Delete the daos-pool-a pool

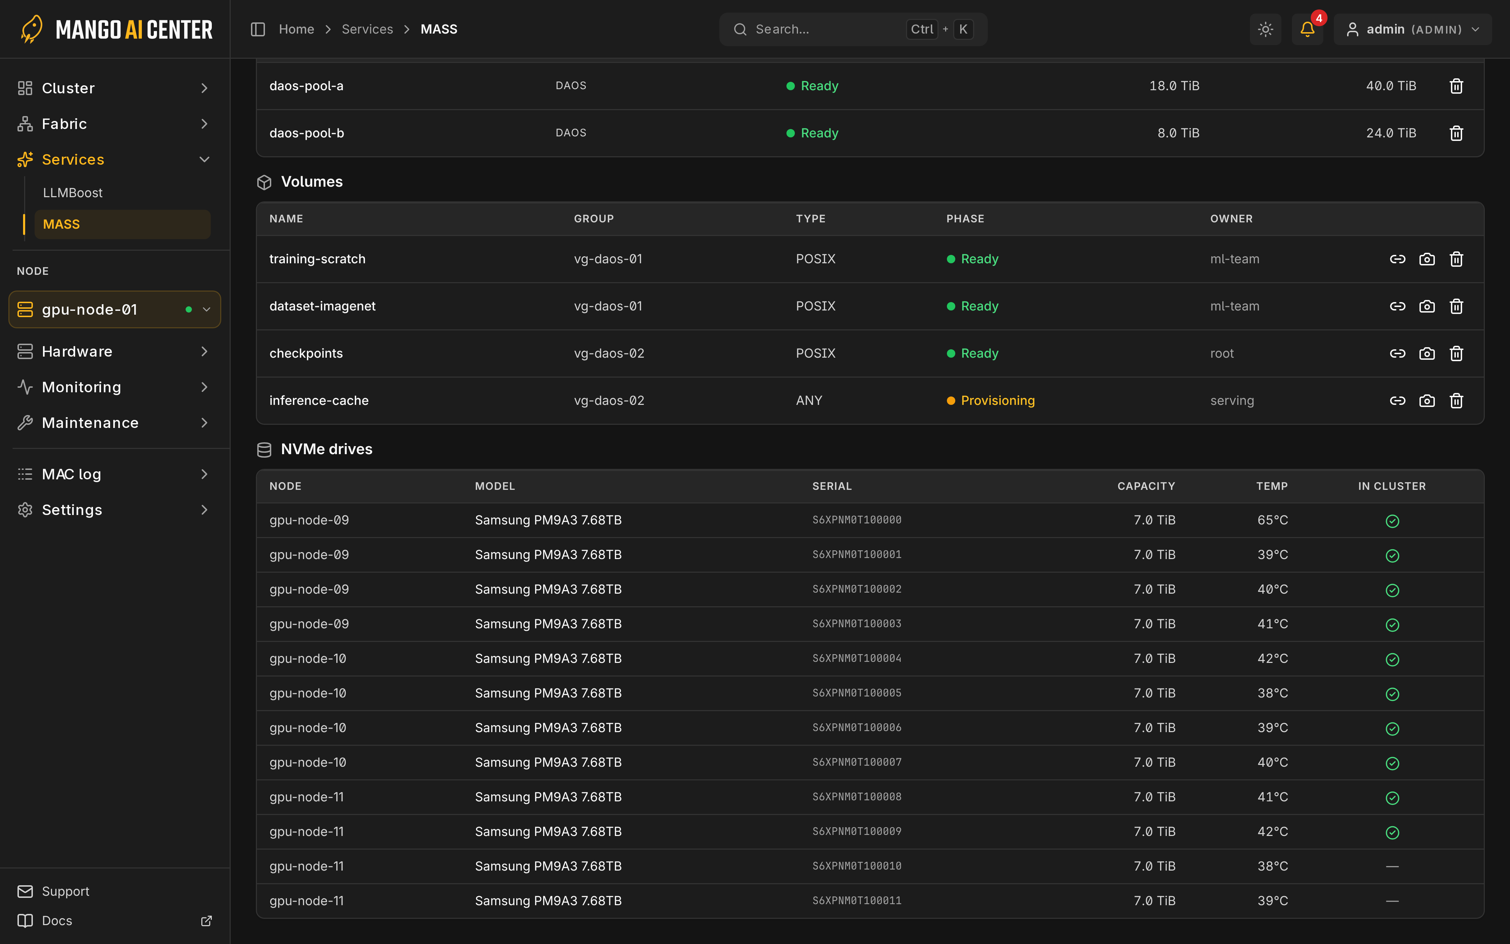[1456, 86]
